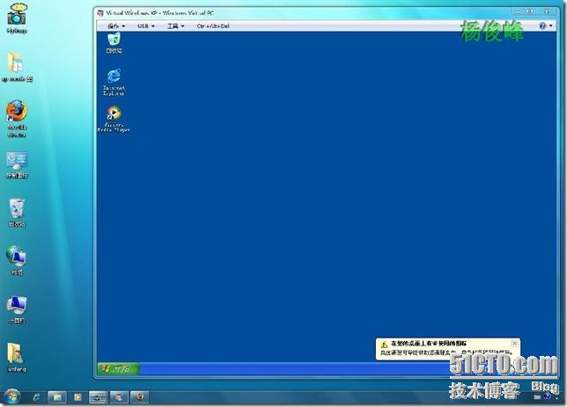Select the unfeng folder on desktop
The width and height of the screenshot is (567, 407).
pyautogui.click(x=17, y=358)
